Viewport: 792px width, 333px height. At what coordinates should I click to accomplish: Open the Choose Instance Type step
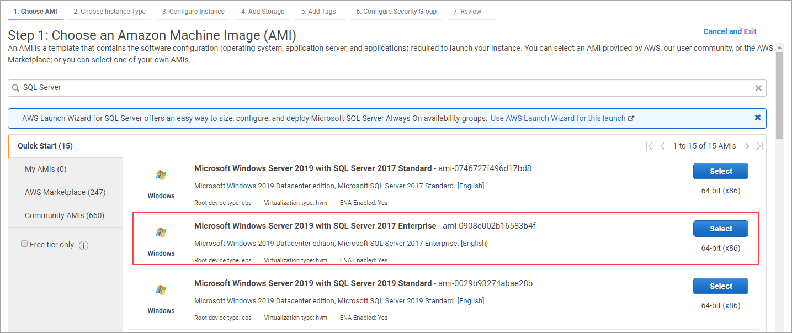click(x=109, y=12)
